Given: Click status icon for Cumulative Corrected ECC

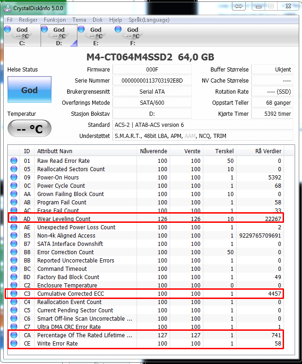Looking at the screenshot, I should 14,293.
